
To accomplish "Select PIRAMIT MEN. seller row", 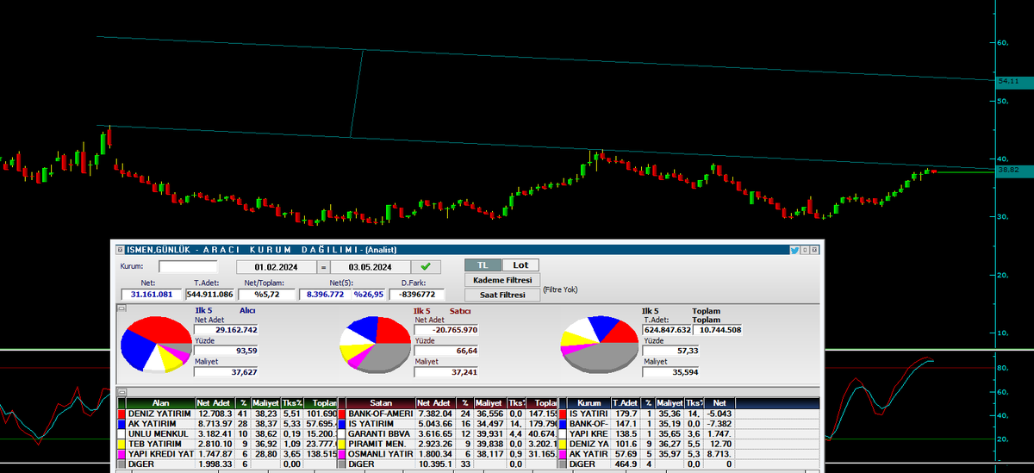I will point(448,445).
